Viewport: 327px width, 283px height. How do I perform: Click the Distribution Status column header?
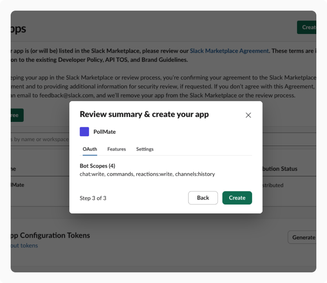click(279, 169)
